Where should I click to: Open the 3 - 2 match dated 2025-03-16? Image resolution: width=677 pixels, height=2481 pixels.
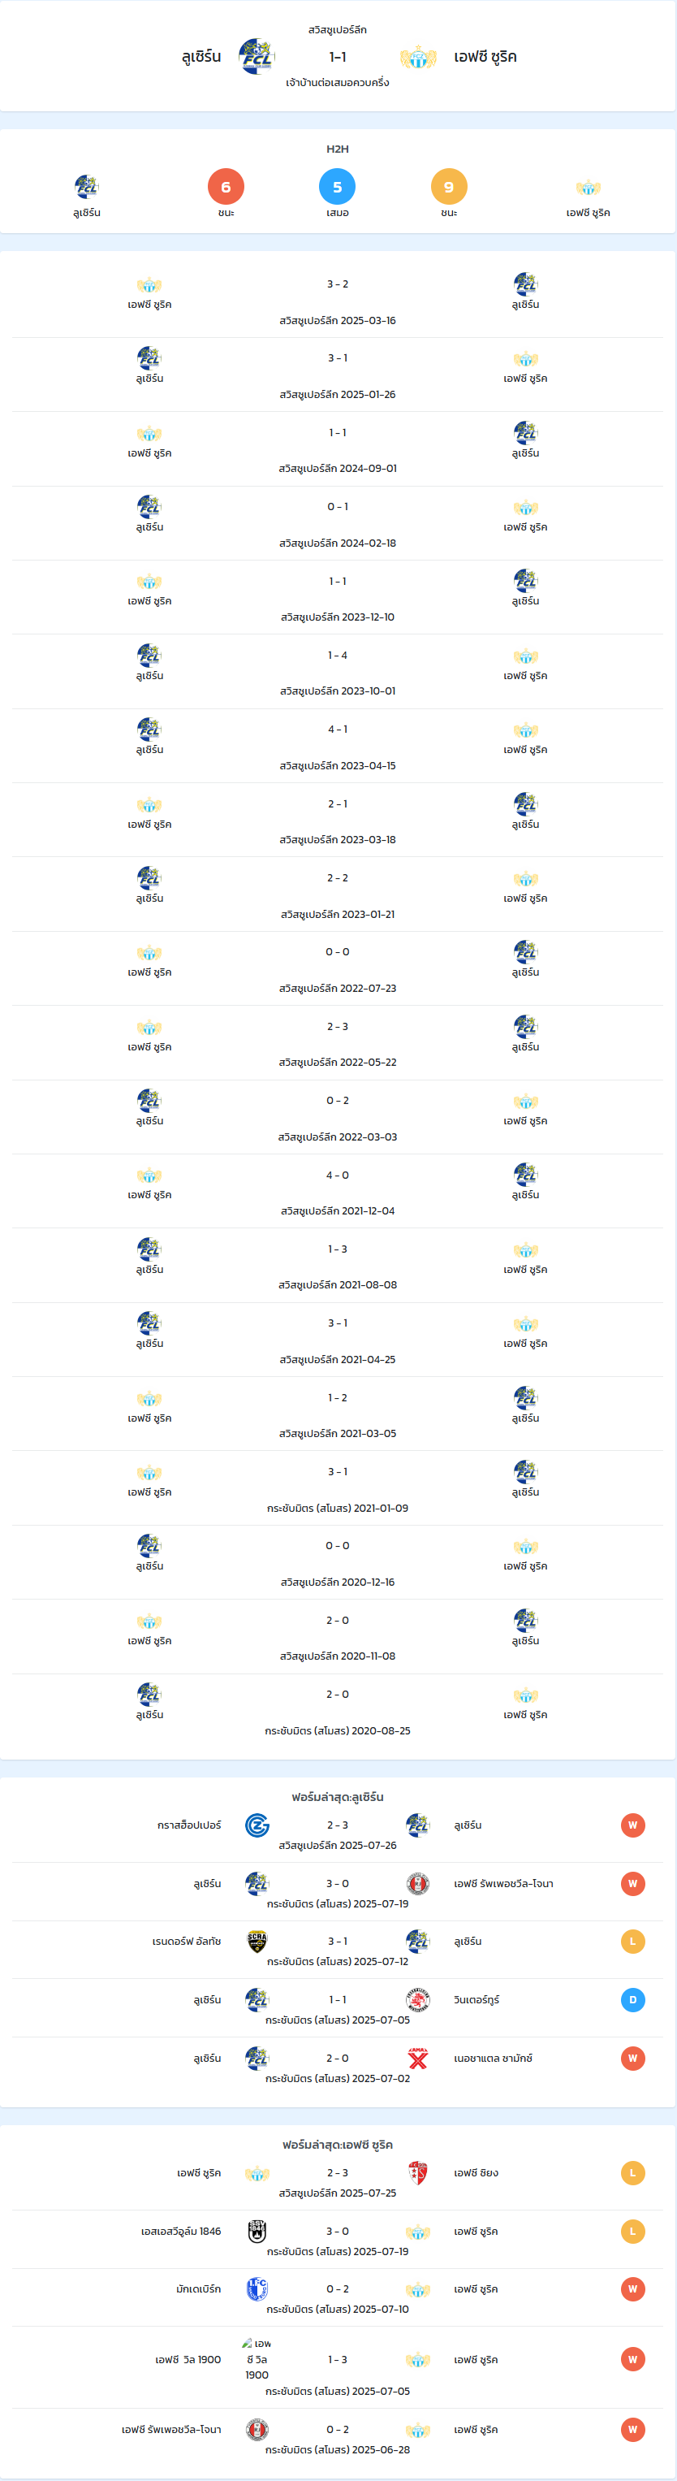[337, 301]
